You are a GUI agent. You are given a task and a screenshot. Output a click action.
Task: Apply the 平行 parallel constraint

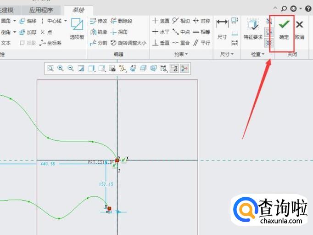point(201,43)
